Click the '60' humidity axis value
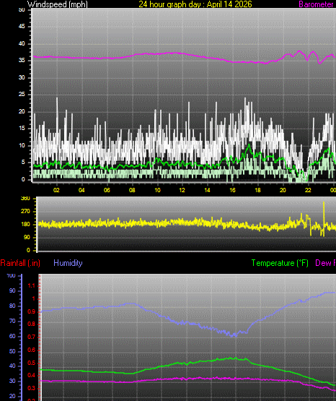 pyautogui.click(x=12, y=336)
